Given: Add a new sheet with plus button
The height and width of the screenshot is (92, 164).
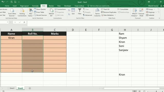Looking at the screenshot, I should pos(30,88).
